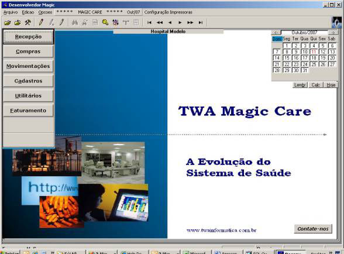344x254 pixels.
Task: Click the Contate-nos button
Action: pyautogui.click(x=313, y=229)
